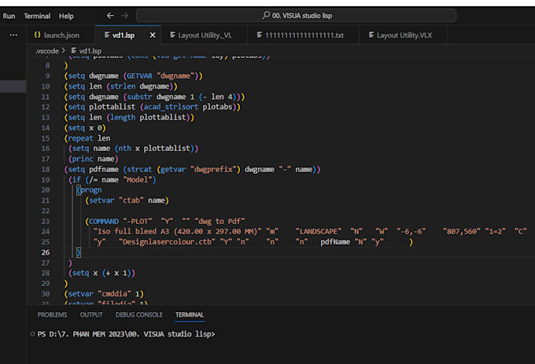
Task: Go forward with the right arrow
Action: coord(124,16)
